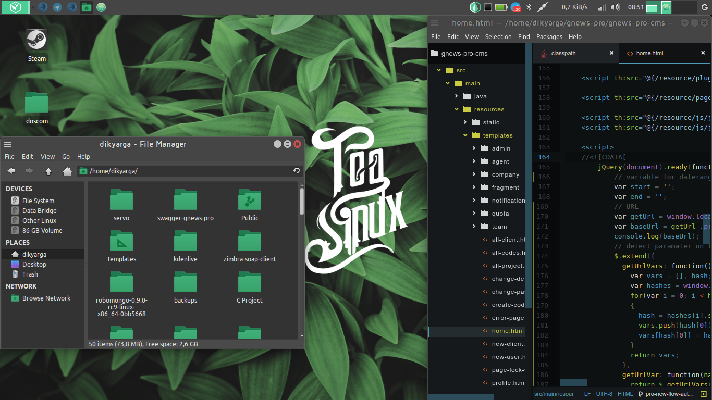The width and height of the screenshot is (712, 400).
Task: Go to parent folder in File Manager
Action: (x=48, y=171)
